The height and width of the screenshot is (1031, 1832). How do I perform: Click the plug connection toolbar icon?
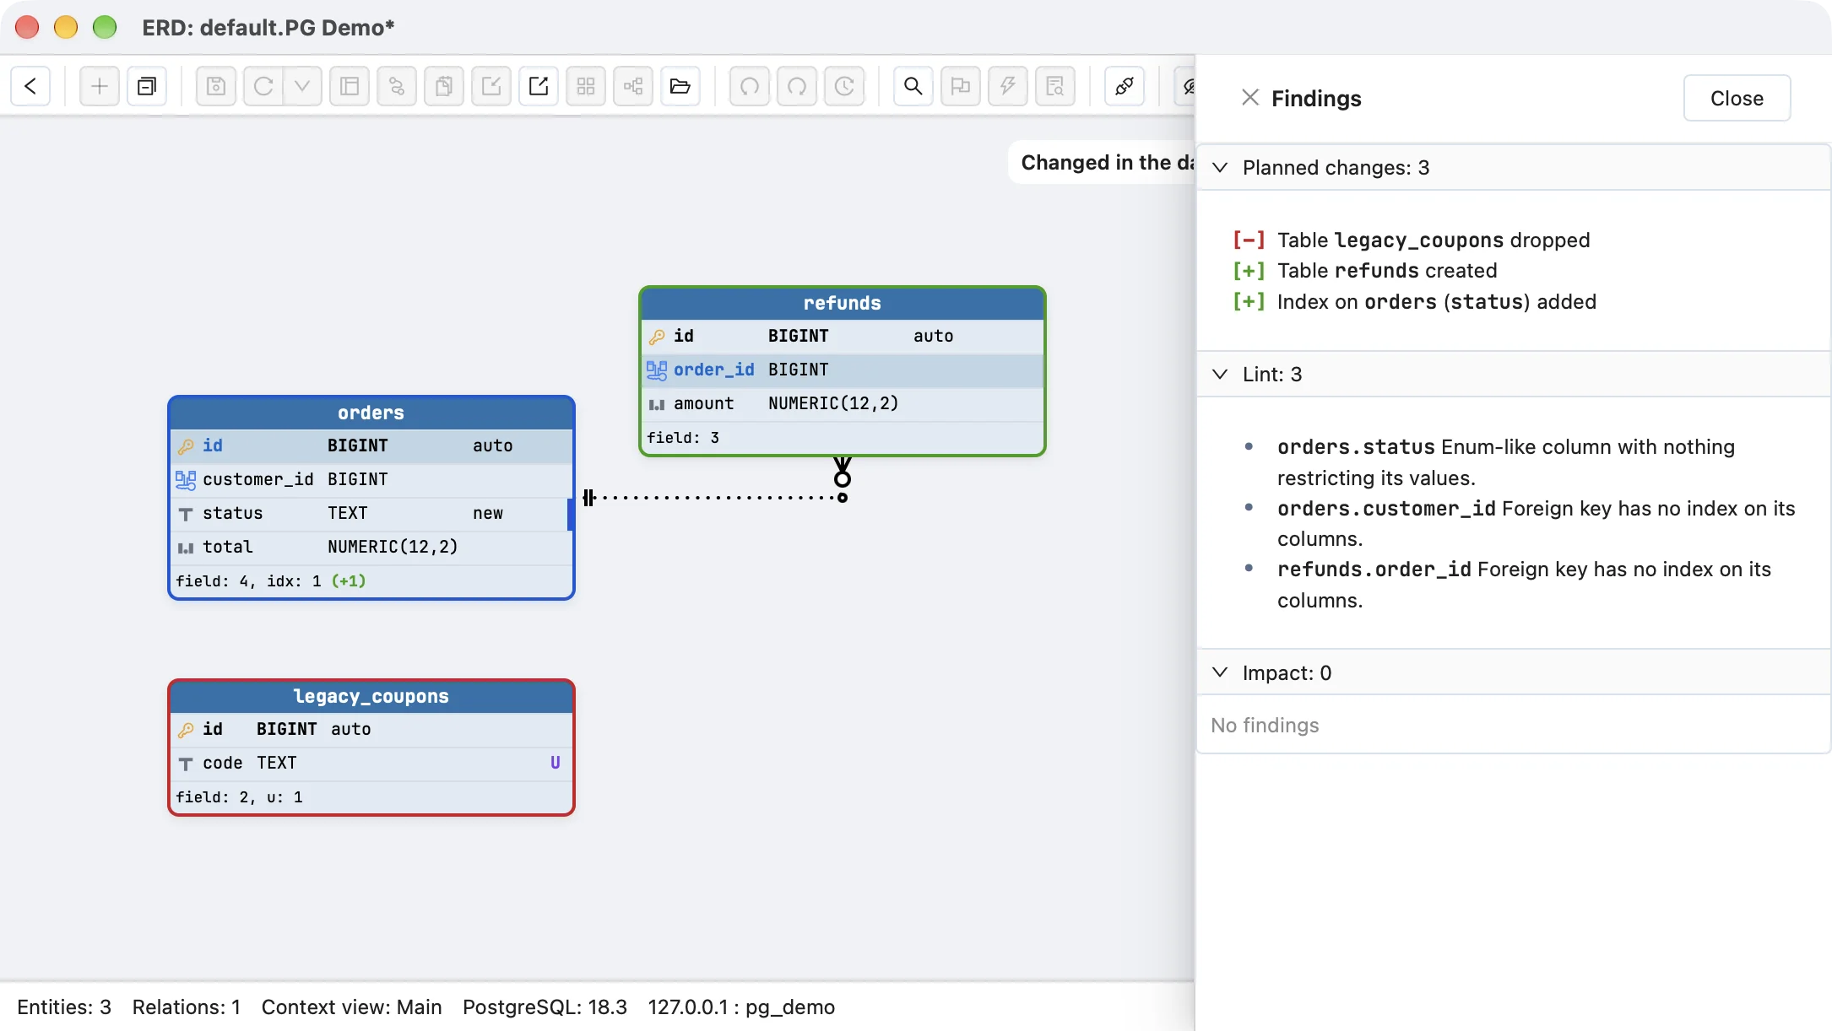tap(1125, 86)
